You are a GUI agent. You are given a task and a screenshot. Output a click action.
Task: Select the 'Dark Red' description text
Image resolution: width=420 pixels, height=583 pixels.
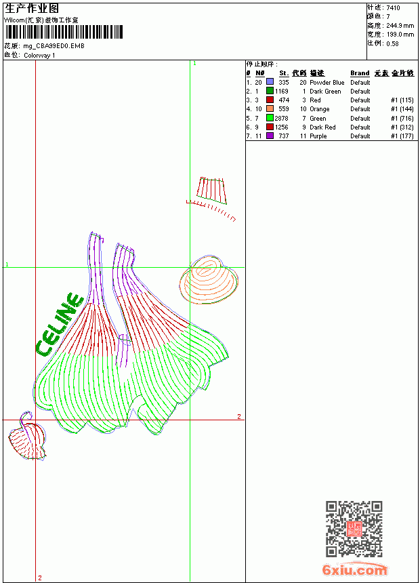pos(322,127)
